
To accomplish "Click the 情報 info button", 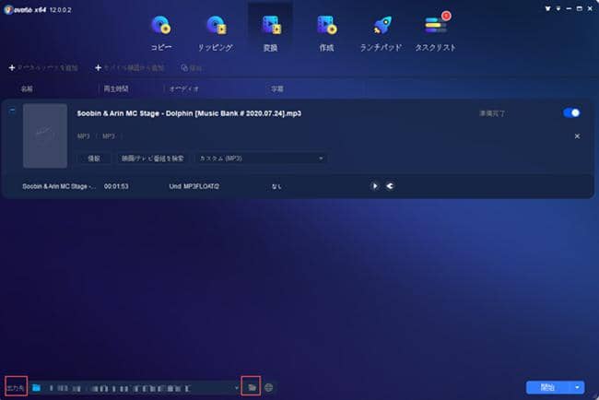I will pos(93,159).
